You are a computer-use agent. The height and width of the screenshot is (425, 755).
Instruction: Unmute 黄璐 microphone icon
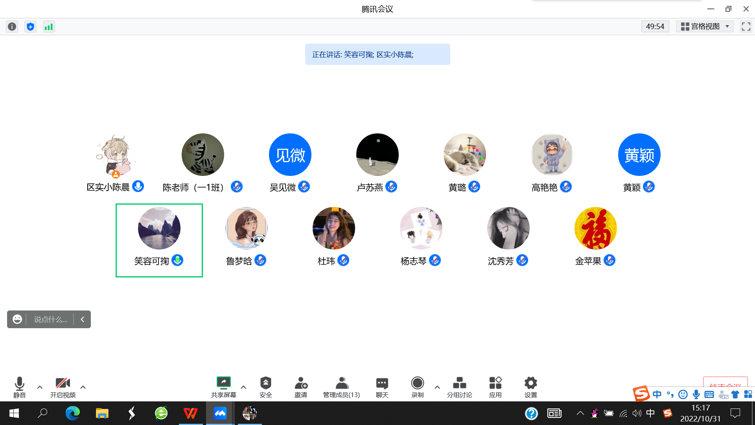click(474, 187)
